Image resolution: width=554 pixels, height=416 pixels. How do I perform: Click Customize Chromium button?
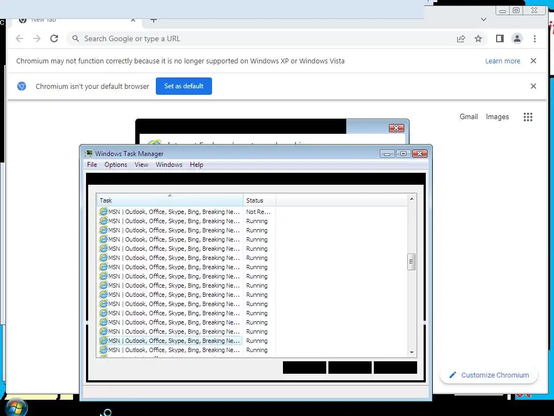coord(489,375)
